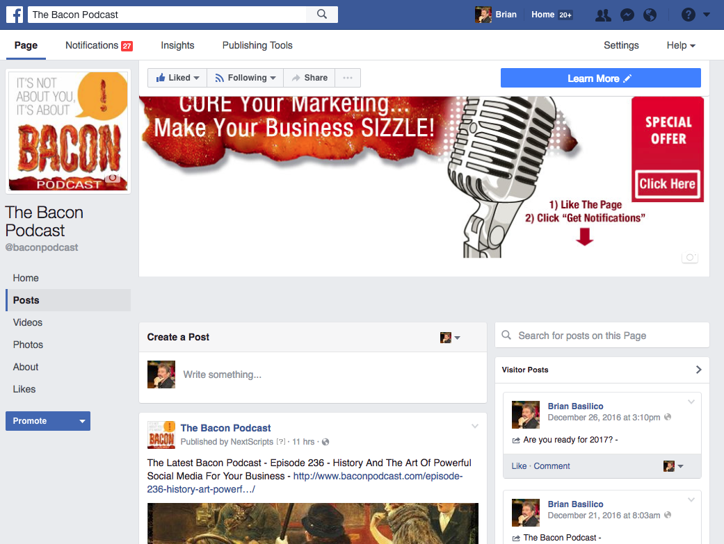Image resolution: width=724 pixels, height=544 pixels.
Task: Comment on 'Are you ready for 2017?' post
Action: tap(552, 466)
